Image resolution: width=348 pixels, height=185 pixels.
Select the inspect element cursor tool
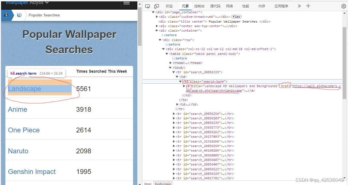pos(148,6)
